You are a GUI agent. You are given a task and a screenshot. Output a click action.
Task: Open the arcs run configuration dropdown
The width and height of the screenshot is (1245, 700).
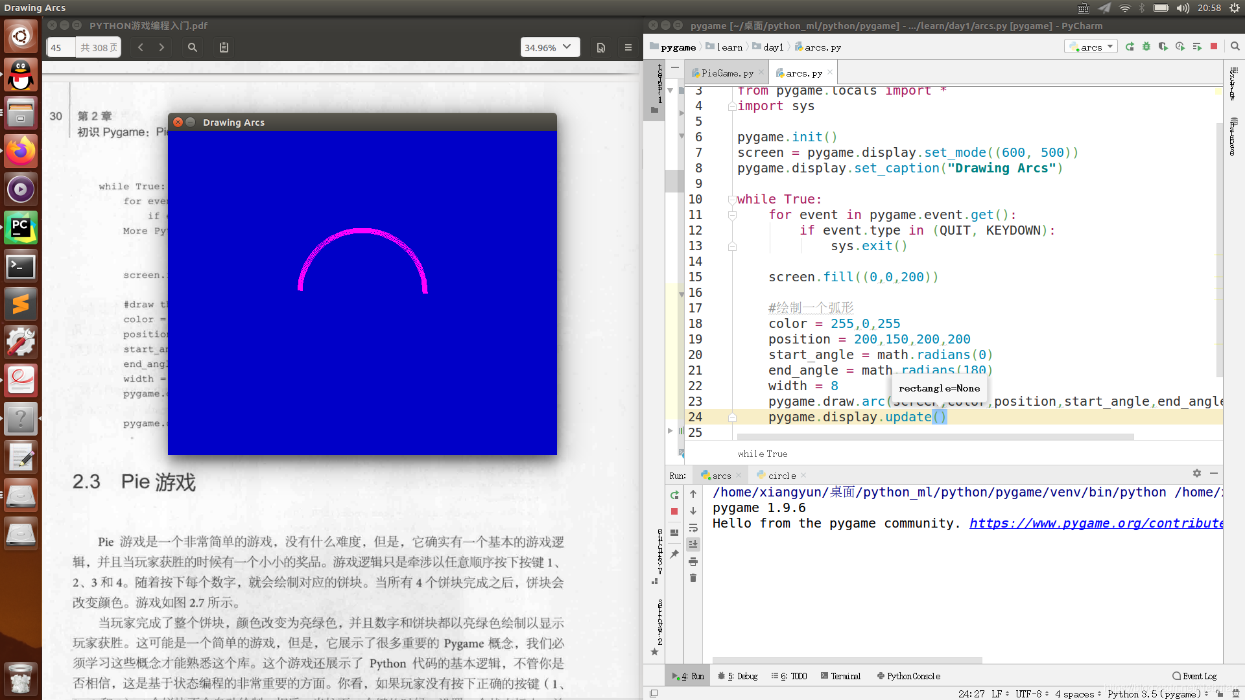(x=1091, y=47)
